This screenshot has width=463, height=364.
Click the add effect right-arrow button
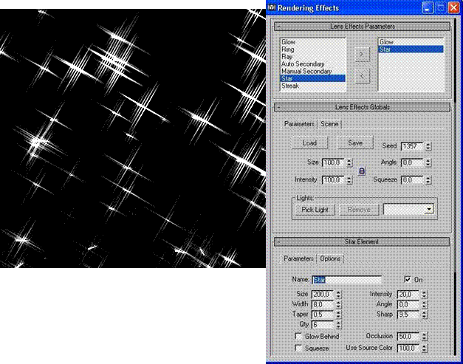(361, 54)
